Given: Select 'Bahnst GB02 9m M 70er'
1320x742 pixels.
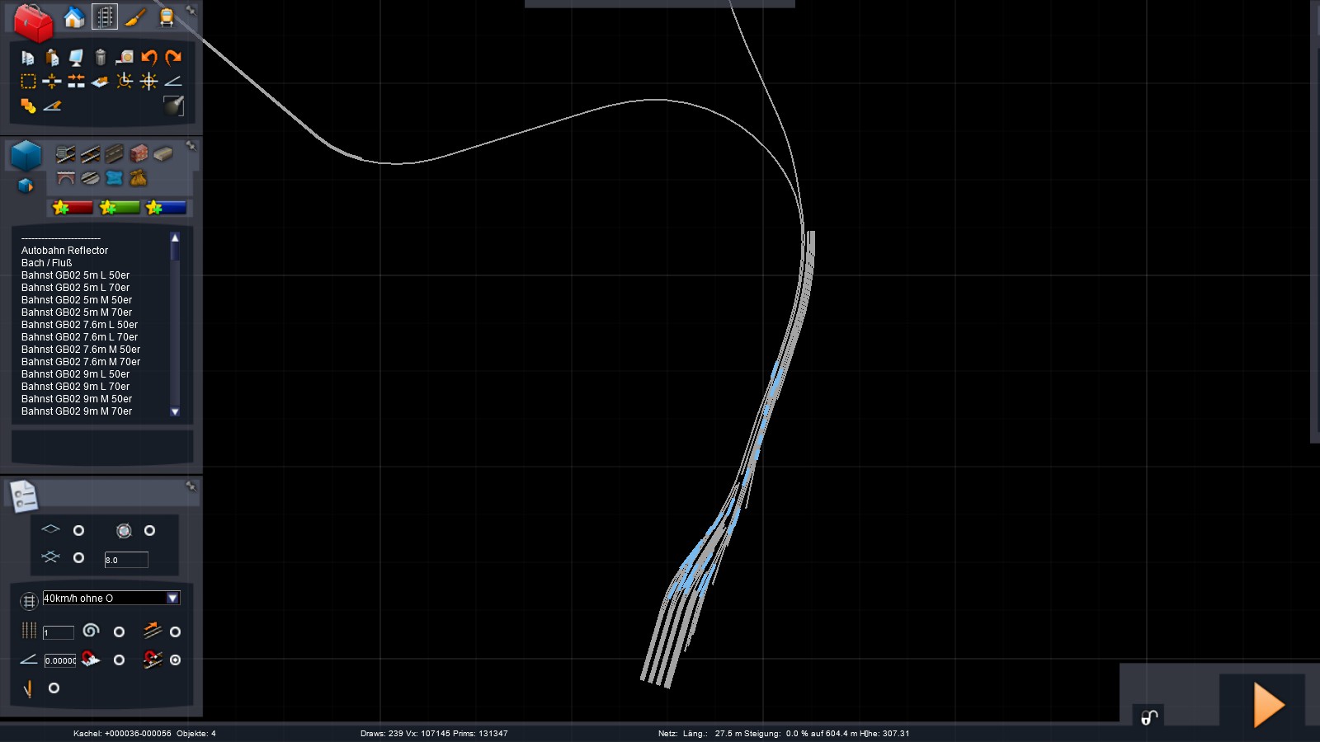Looking at the screenshot, I should tap(77, 411).
